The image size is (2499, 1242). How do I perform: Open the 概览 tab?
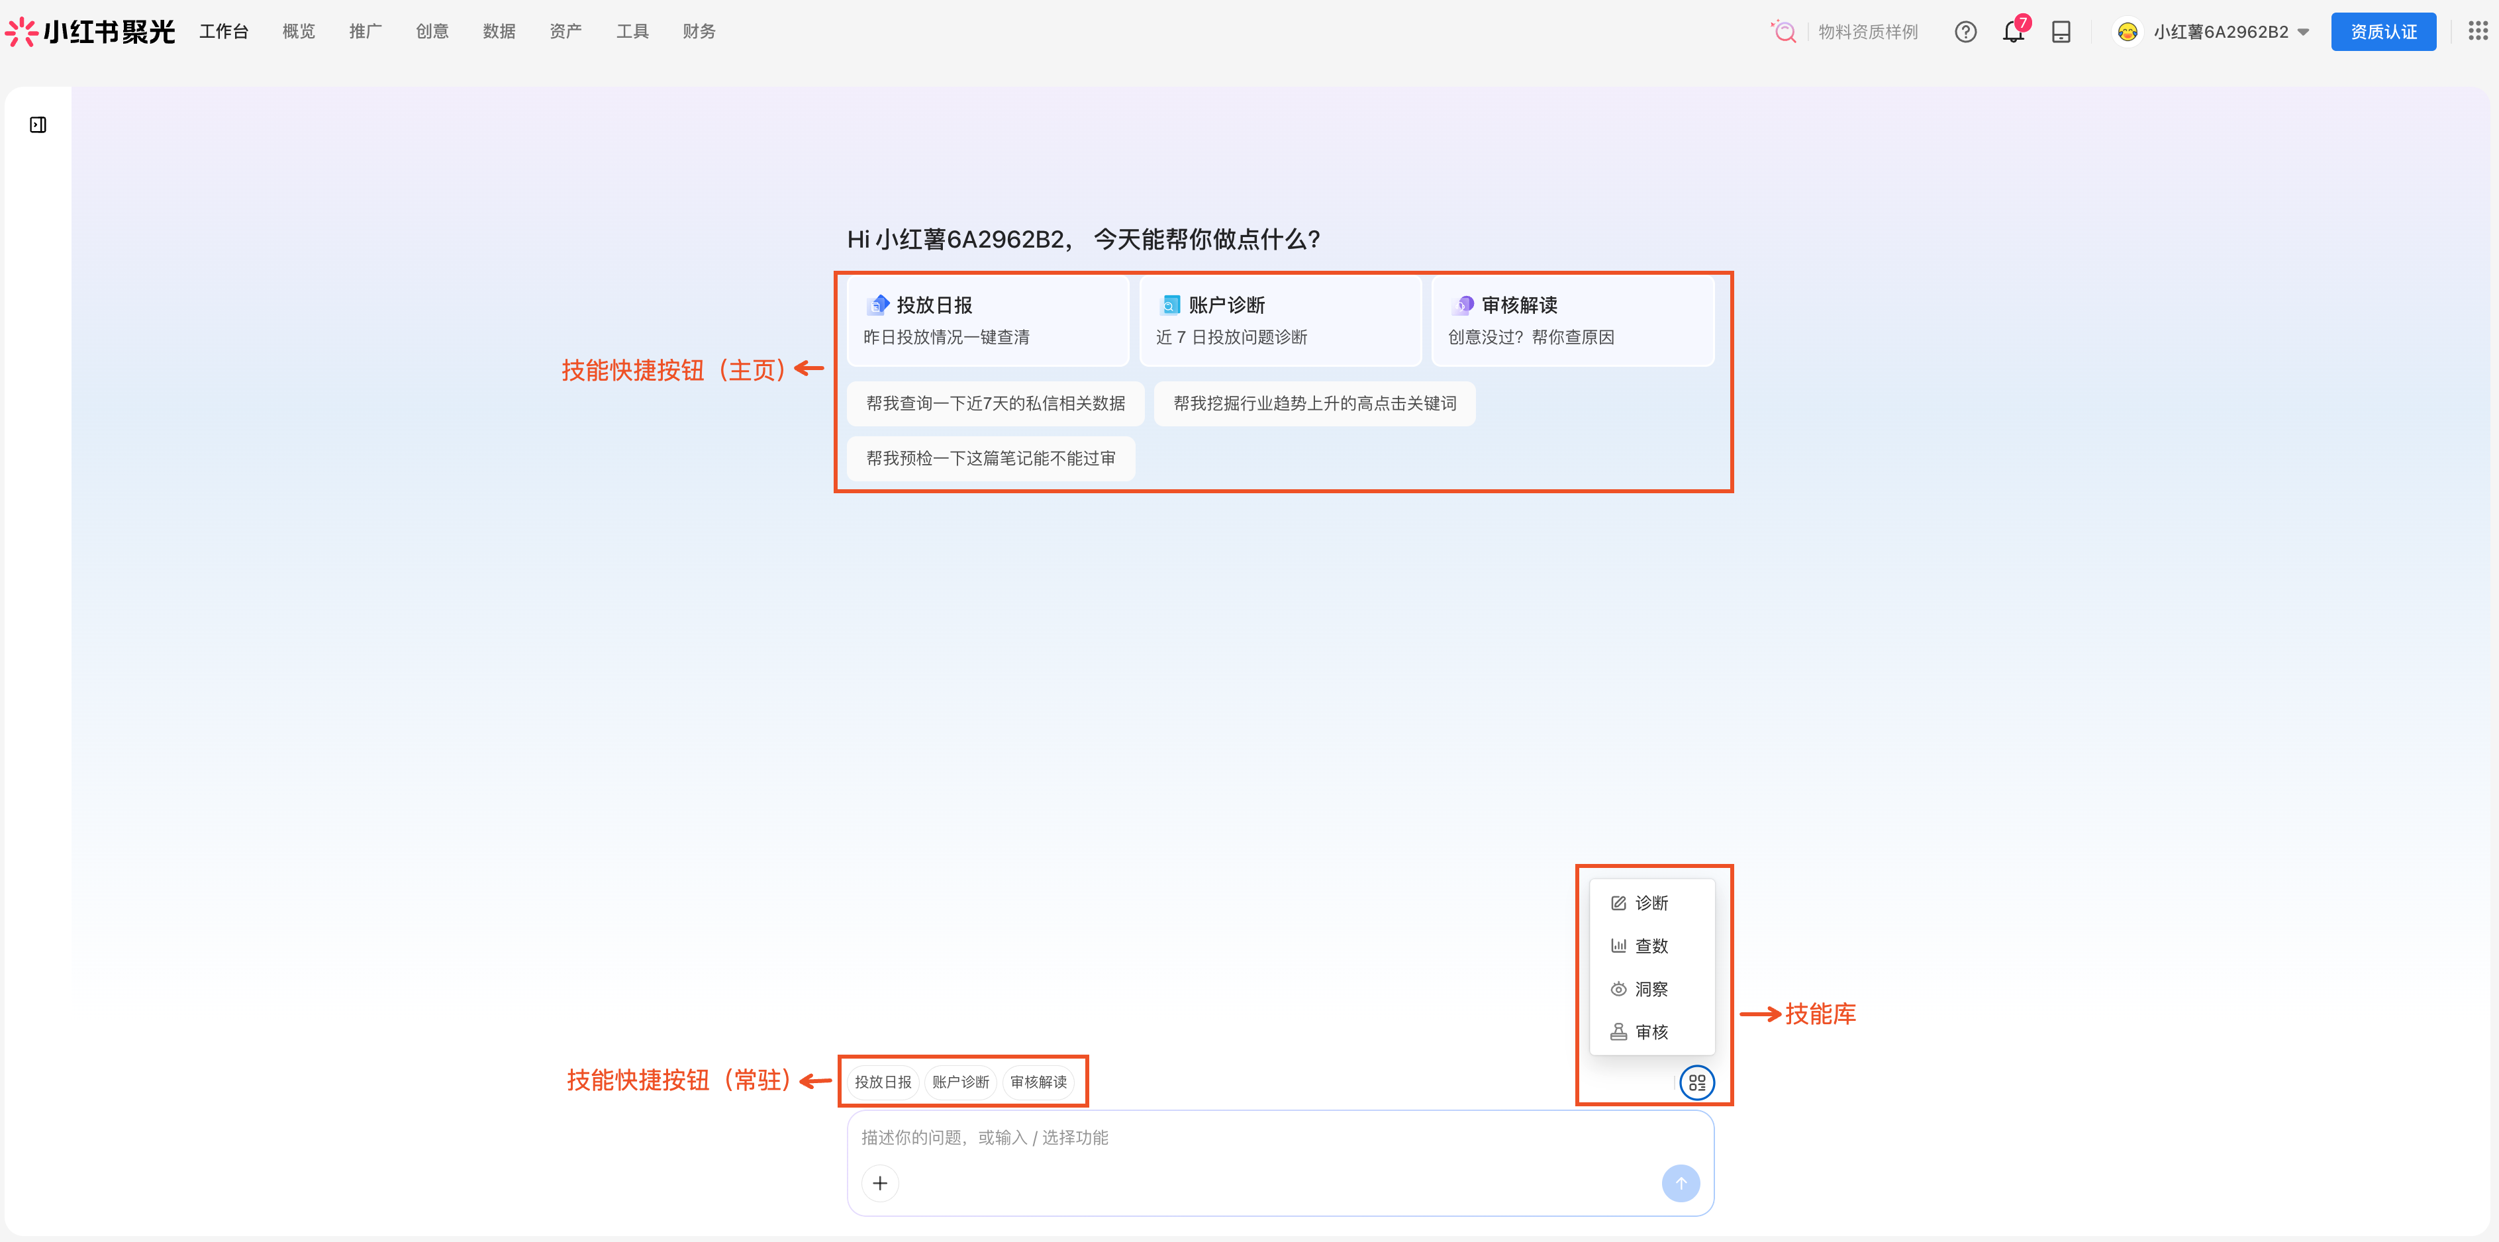tap(299, 32)
